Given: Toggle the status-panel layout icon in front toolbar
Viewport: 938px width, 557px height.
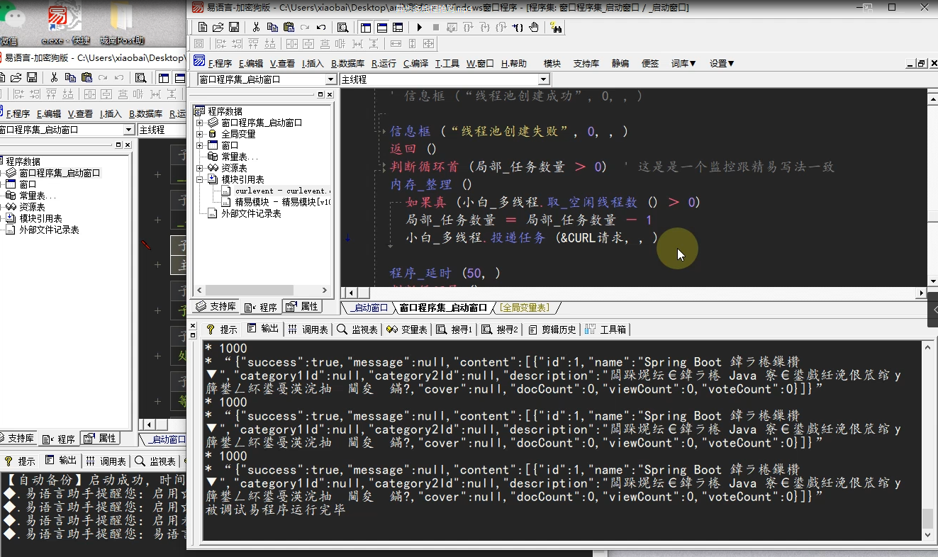Looking at the screenshot, I should click(x=382, y=28).
